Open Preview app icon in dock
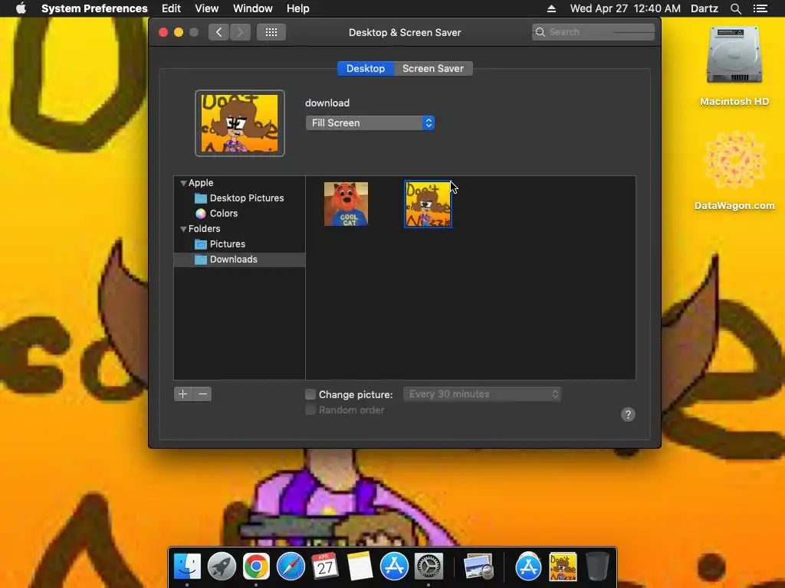785x588 pixels. tap(478, 567)
